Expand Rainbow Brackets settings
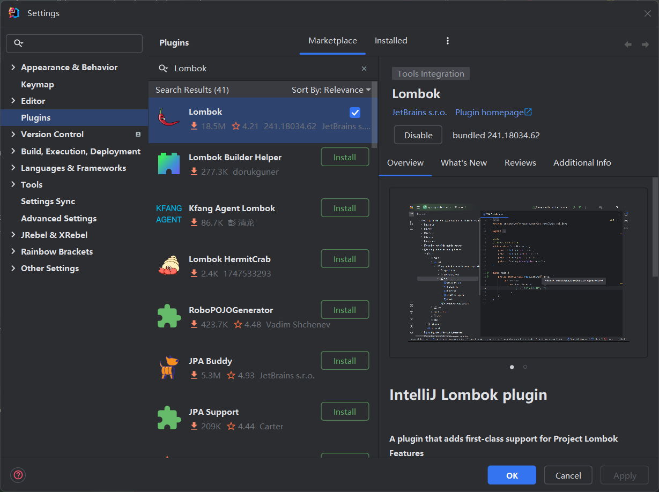The image size is (659, 492). pos(13,251)
